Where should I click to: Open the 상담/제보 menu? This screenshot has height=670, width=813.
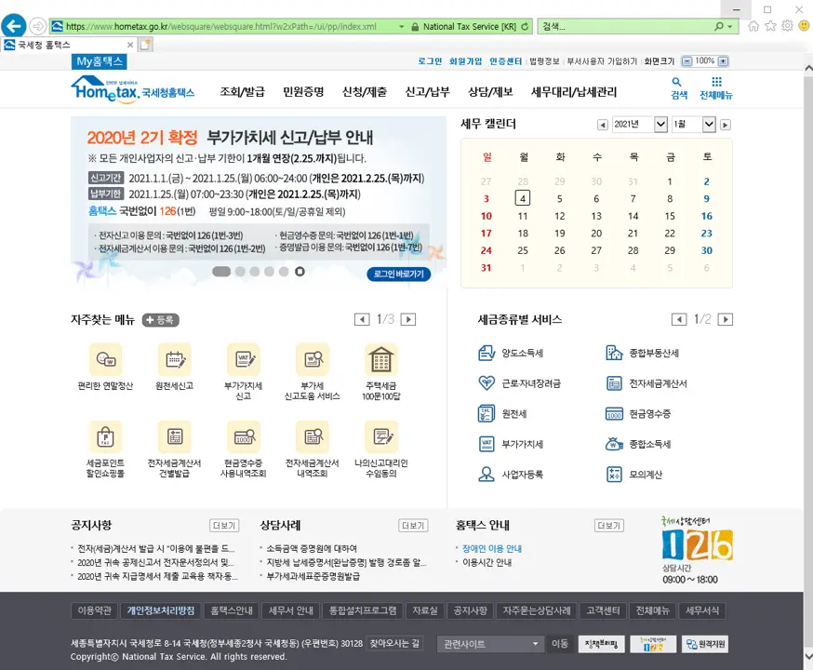click(490, 92)
